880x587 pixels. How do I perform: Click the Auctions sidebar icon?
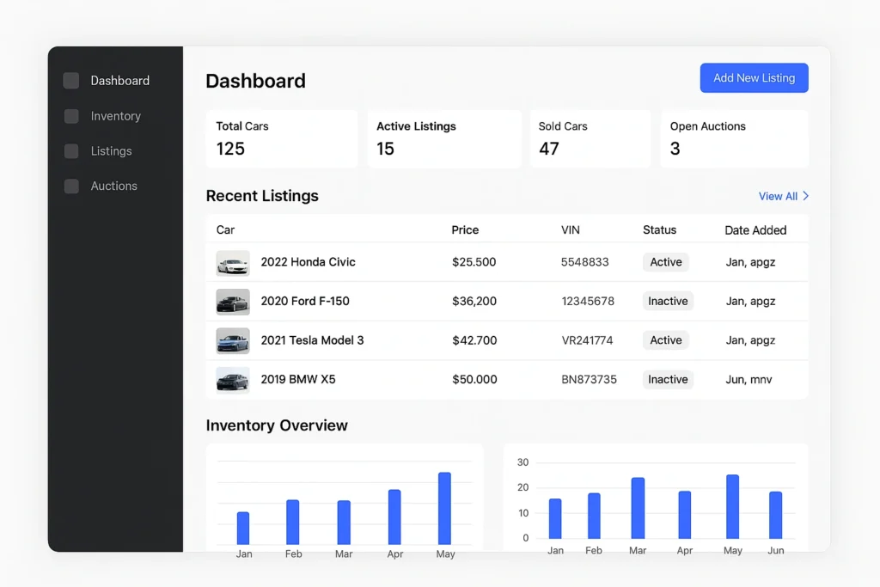pyautogui.click(x=71, y=186)
